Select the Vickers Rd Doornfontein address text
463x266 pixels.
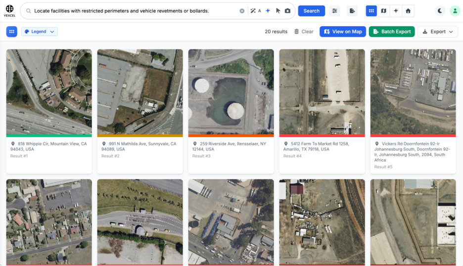pos(412,152)
